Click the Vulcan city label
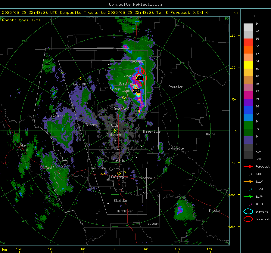 click(x=153, y=224)
